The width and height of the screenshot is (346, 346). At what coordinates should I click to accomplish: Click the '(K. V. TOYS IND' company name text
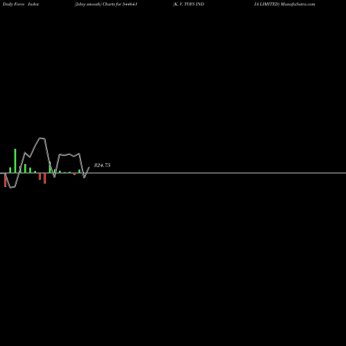(188, 4)
